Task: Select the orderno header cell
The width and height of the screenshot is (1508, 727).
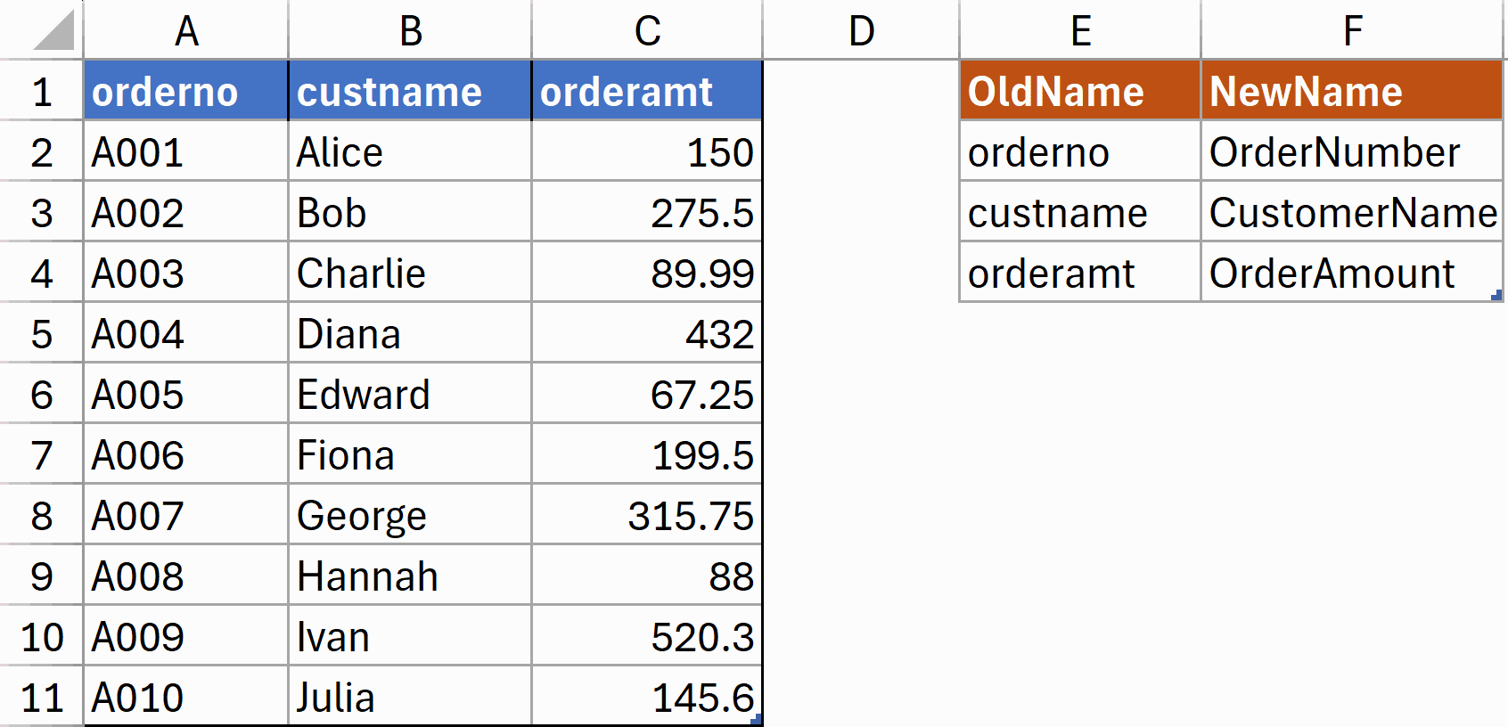Action: tap(184, 91)
